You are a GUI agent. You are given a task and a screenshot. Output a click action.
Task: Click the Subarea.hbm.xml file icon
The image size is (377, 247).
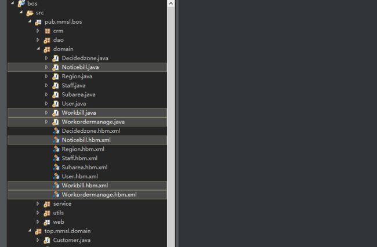(56, 168)
